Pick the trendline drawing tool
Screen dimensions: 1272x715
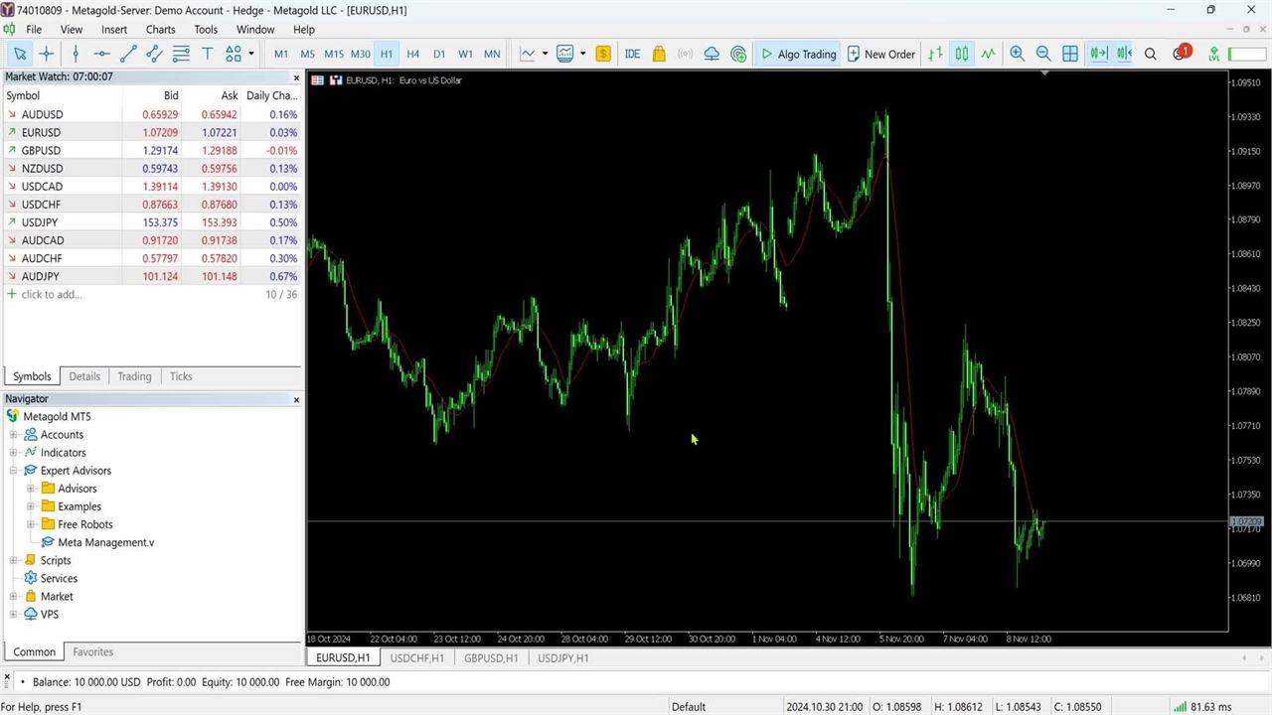(x=128, y=54)
